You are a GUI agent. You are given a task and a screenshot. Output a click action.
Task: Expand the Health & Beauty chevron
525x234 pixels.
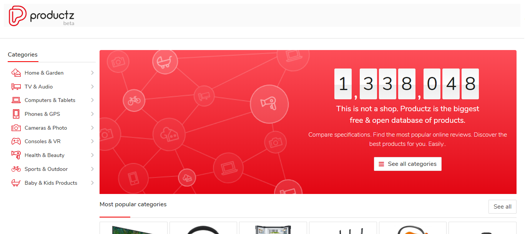click(x=92, y=155)
